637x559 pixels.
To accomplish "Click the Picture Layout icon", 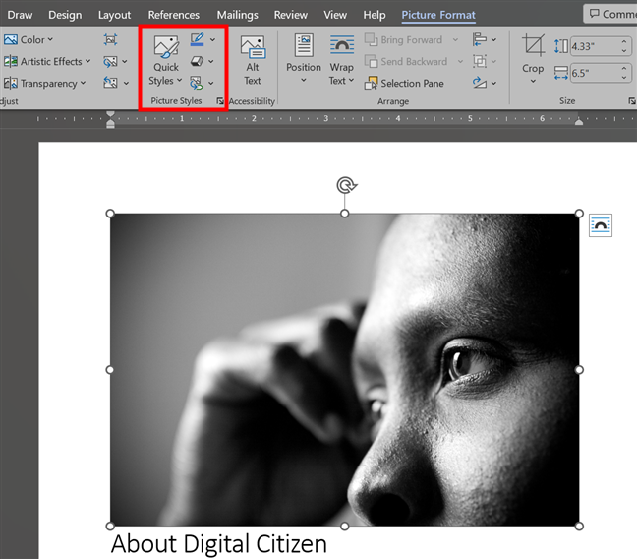I will tap(197, 83).
